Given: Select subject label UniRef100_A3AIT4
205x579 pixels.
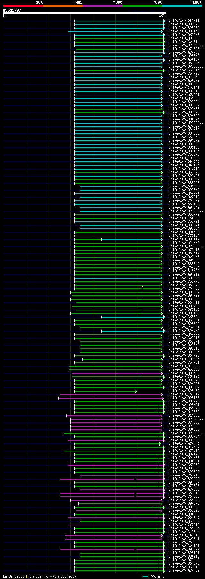Looking at the screenshot, I should tap(184, 239).
